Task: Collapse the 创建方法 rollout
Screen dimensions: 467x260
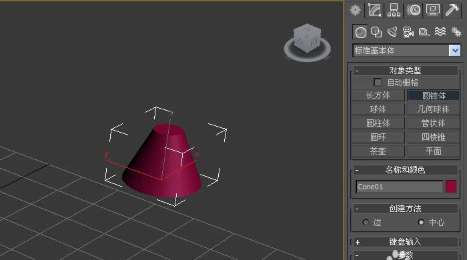Action: tap(405, 209)
